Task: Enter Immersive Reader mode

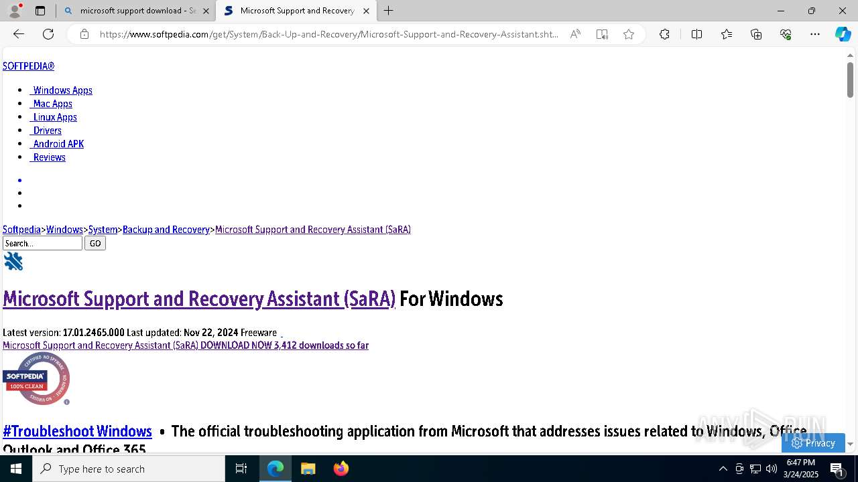Action: pos(602,34)
